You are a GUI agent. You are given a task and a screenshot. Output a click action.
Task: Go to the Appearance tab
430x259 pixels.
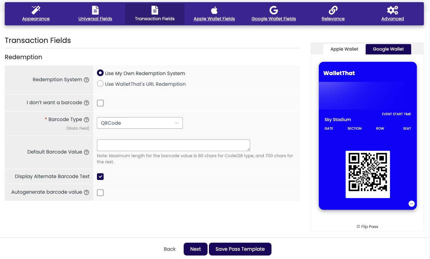pyautogui.click(x=36, y=14)
